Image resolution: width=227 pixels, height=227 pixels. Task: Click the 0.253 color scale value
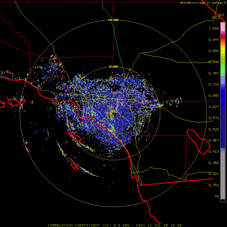pos(214,185)
